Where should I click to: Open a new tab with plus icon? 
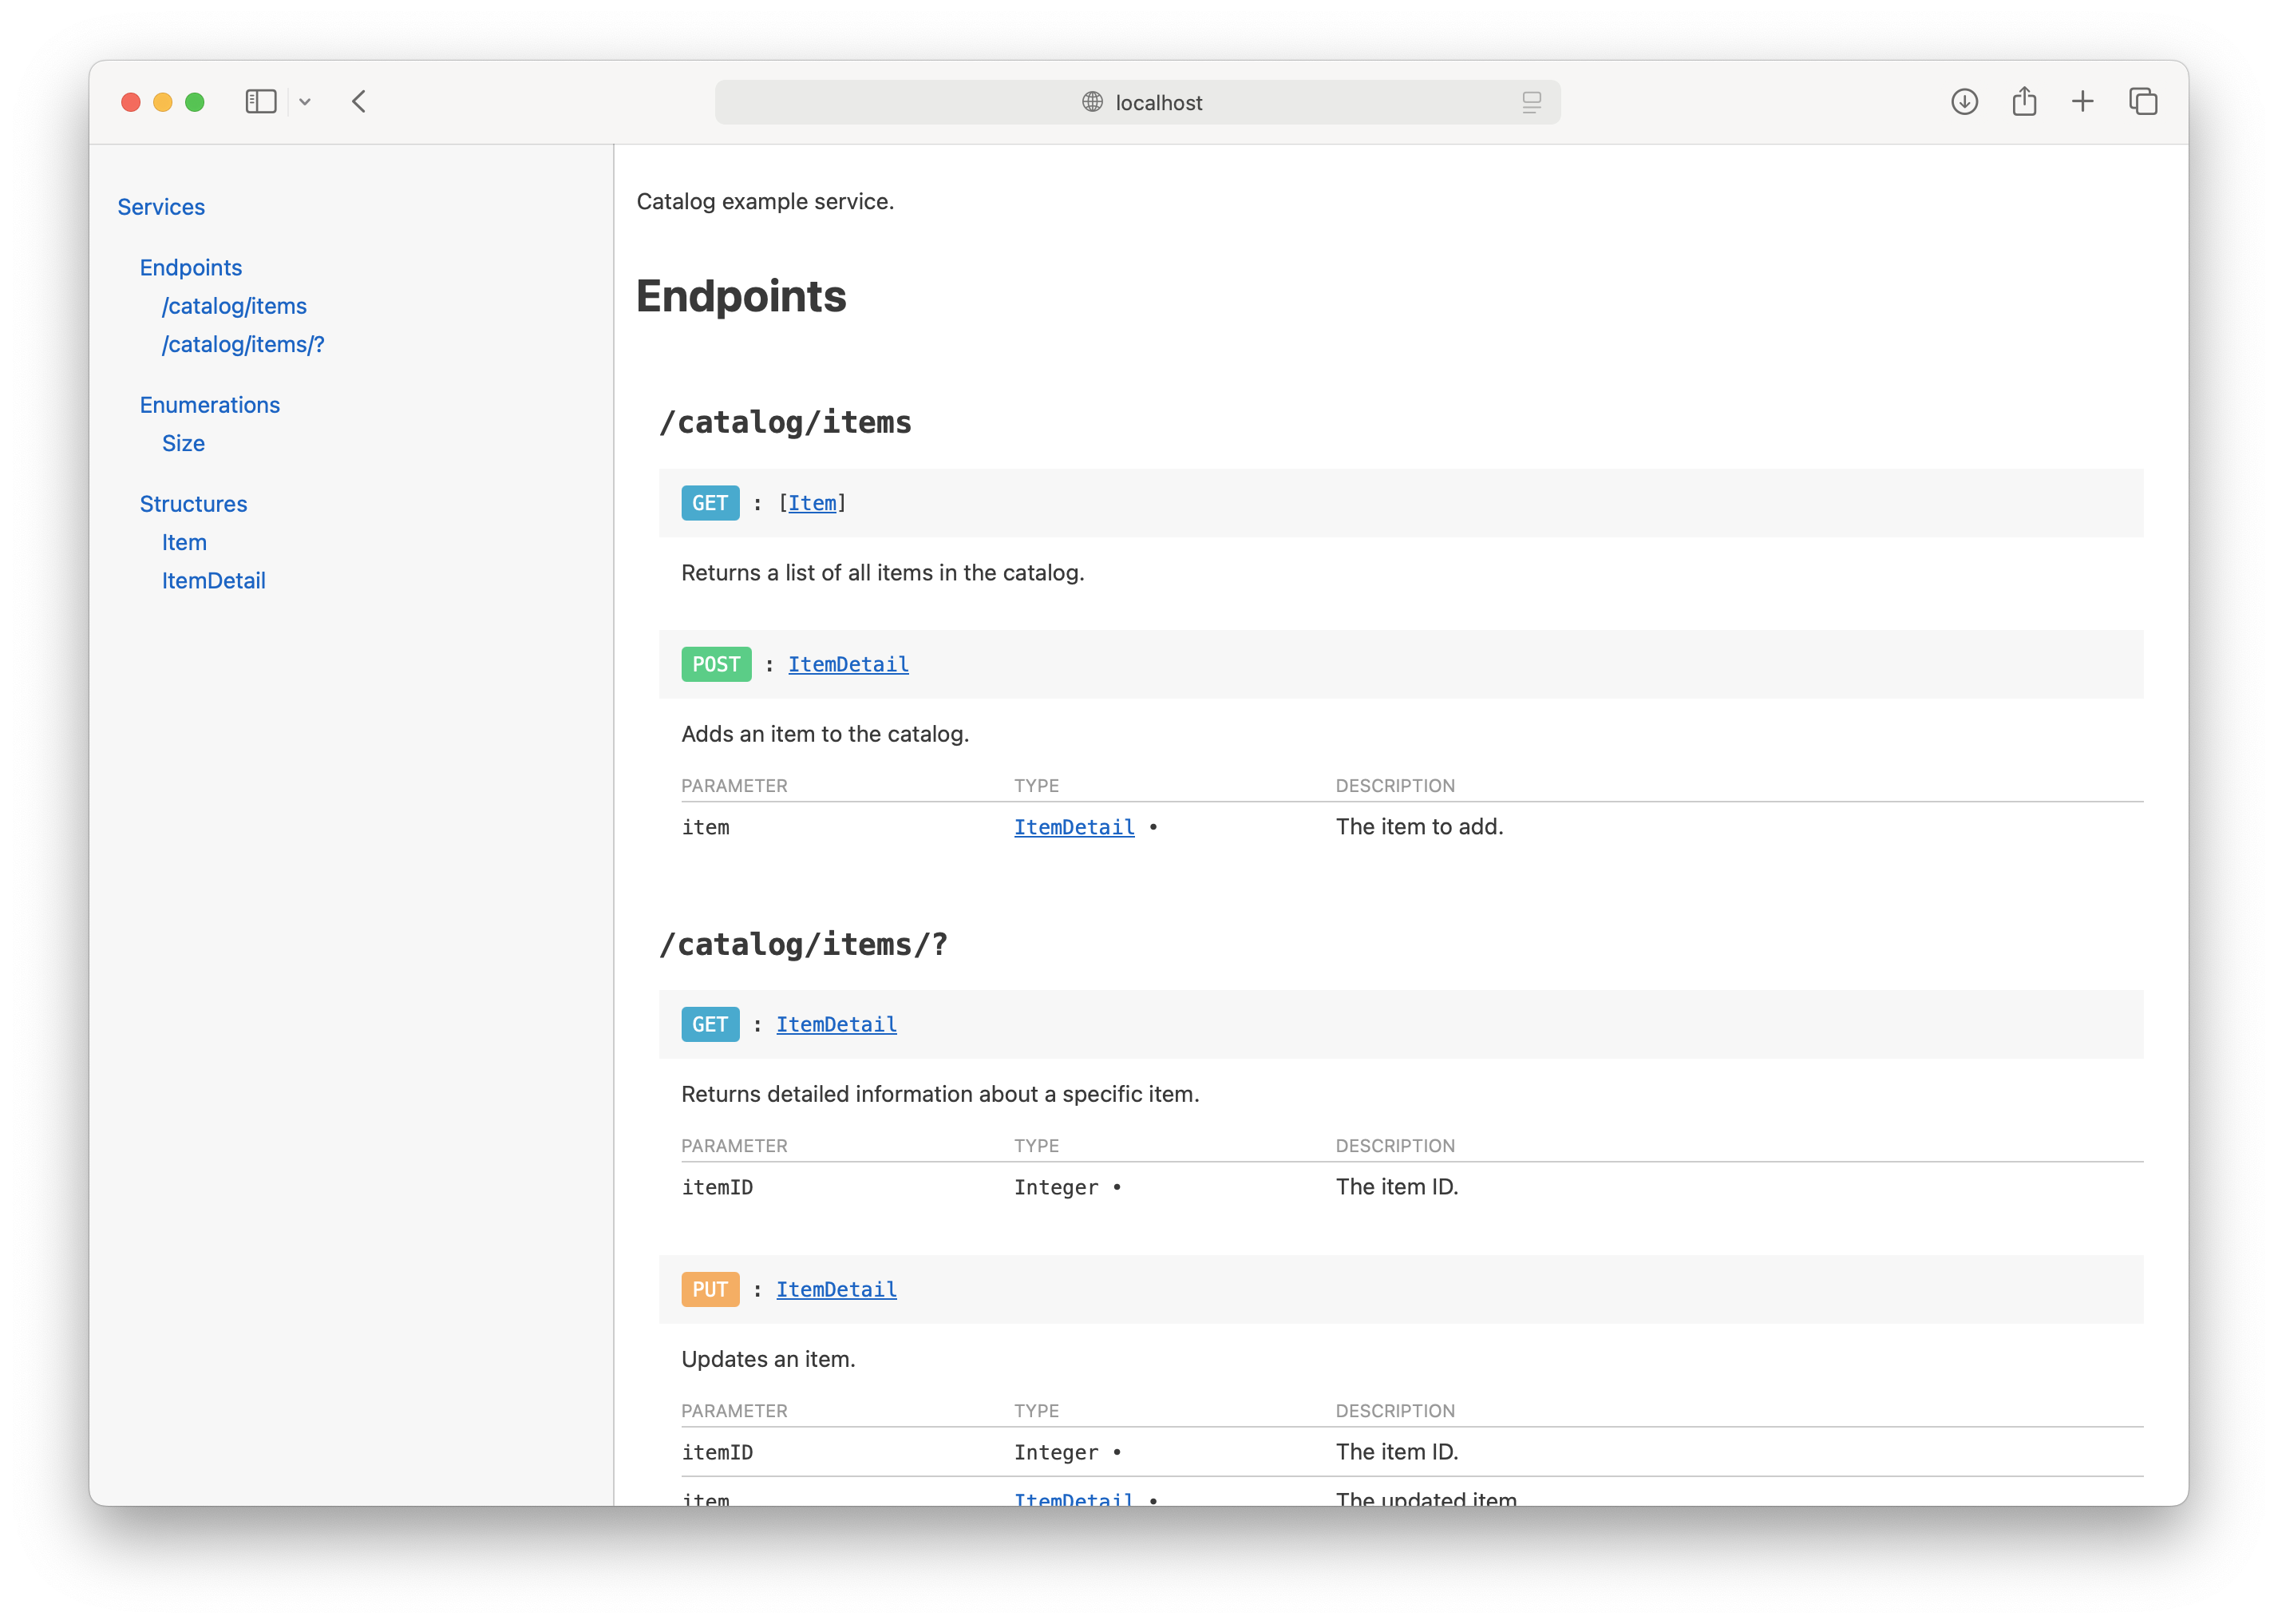click(2082, 102)
